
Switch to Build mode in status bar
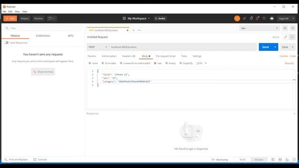point(242,160)
